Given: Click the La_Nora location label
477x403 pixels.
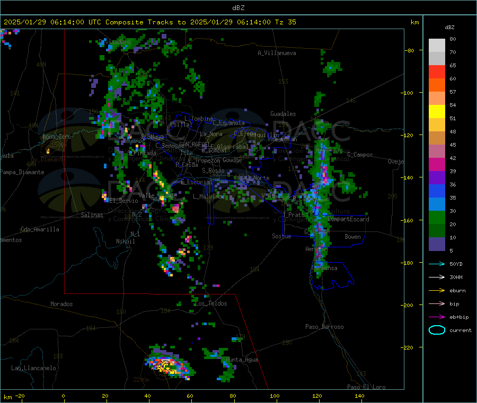Looking at the screenshot, I should coord(211,134).
